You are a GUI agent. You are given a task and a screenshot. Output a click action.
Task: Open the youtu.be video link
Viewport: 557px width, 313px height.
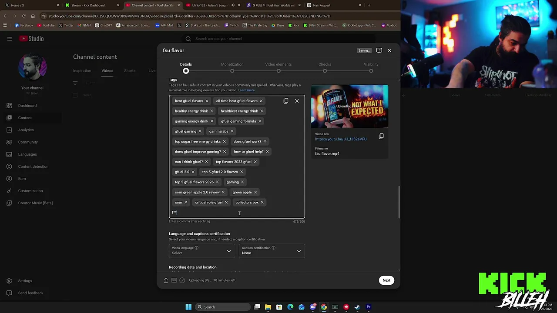(341, 139)
